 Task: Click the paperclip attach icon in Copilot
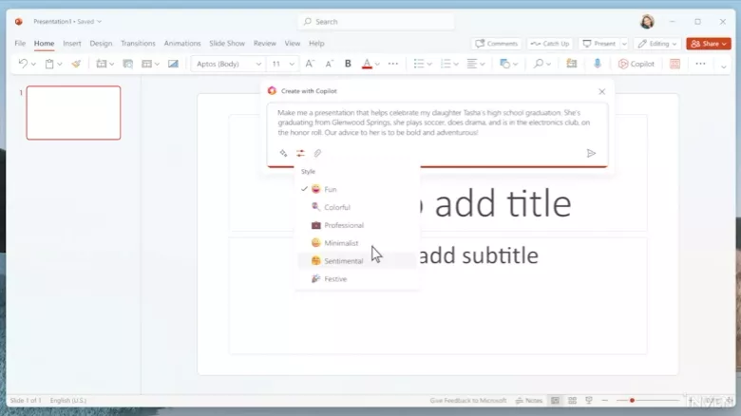pos(318,153)
